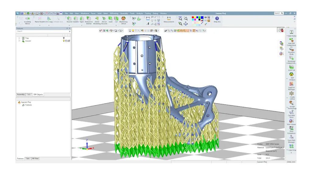Open the Analysis menu
The image size is (312, 175).
140,13
